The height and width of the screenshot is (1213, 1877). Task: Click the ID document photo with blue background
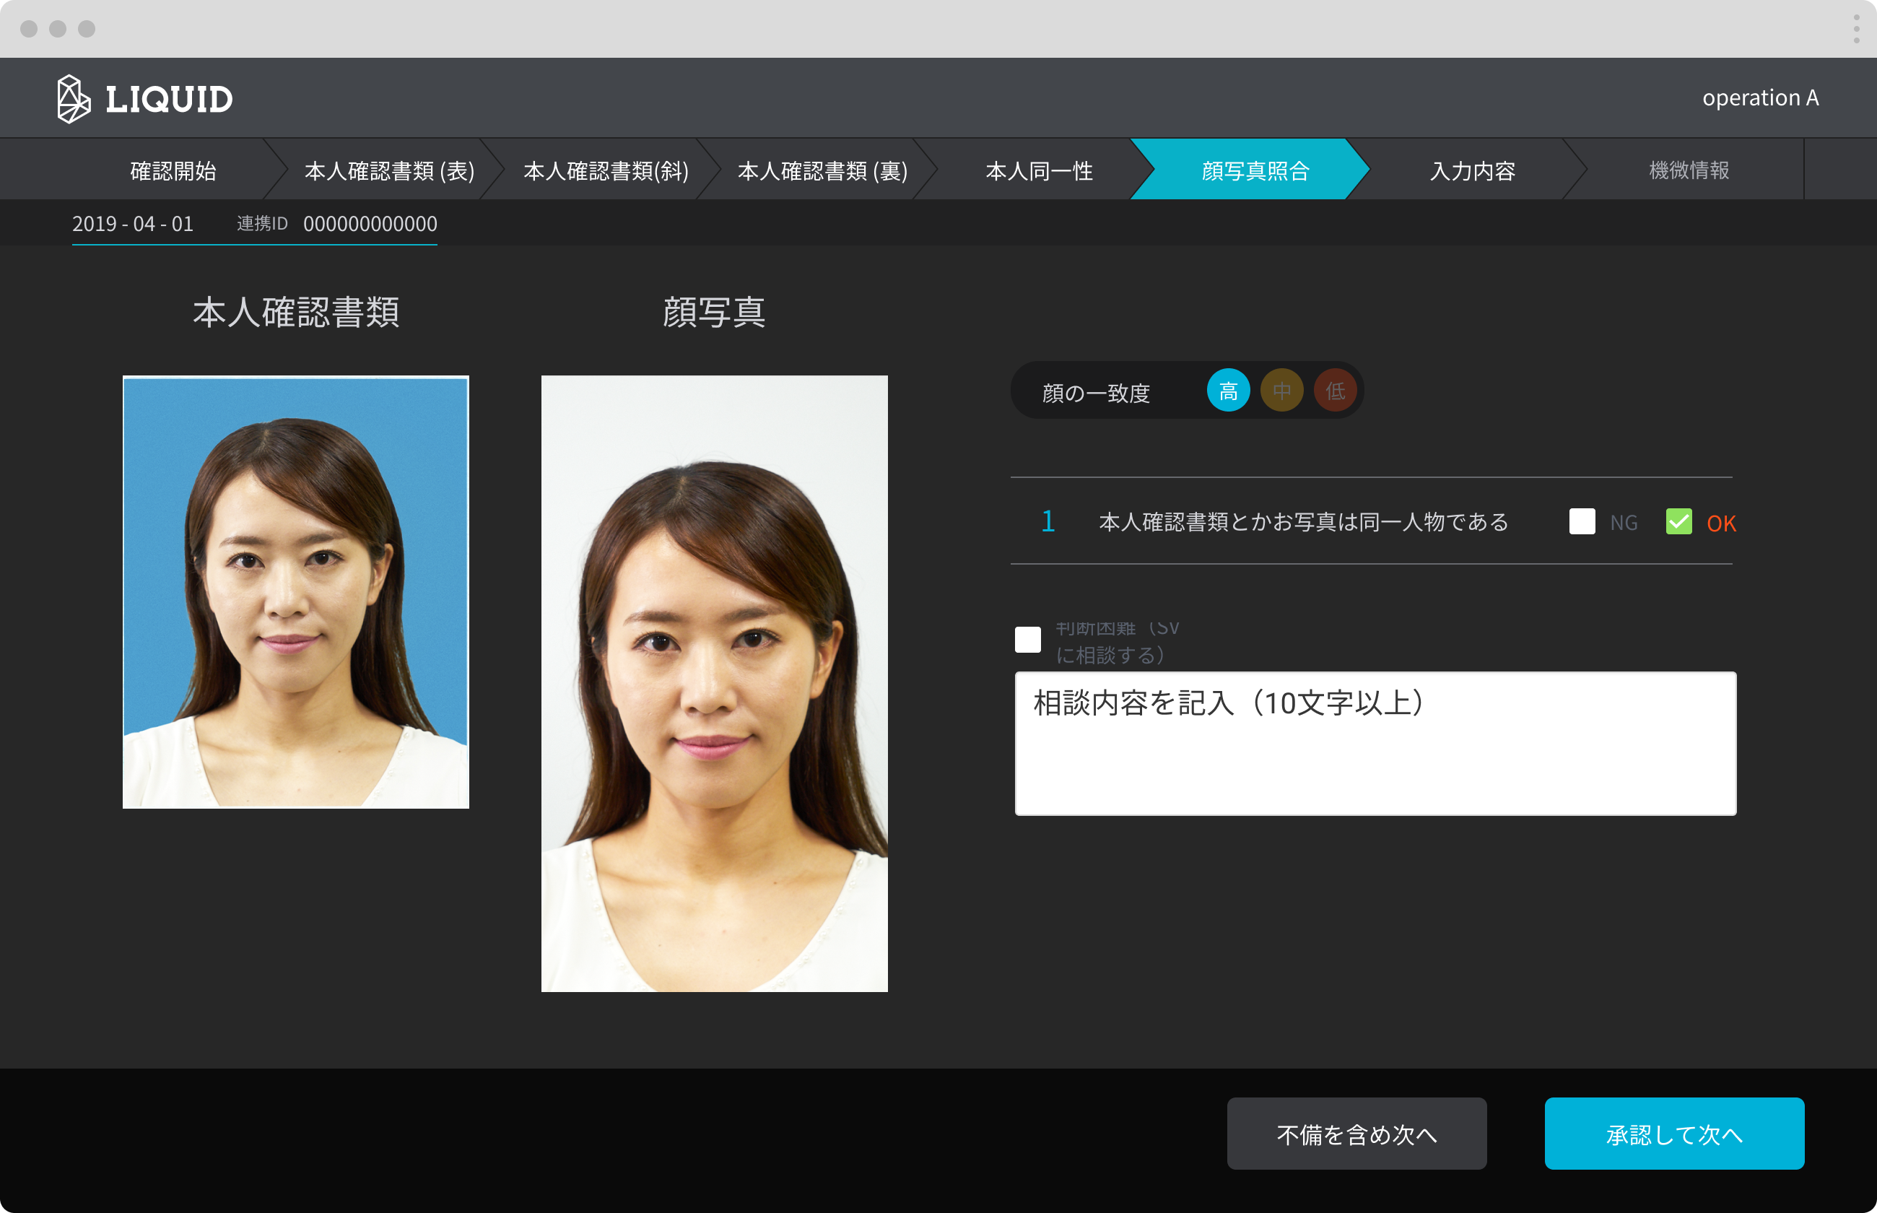296,592
